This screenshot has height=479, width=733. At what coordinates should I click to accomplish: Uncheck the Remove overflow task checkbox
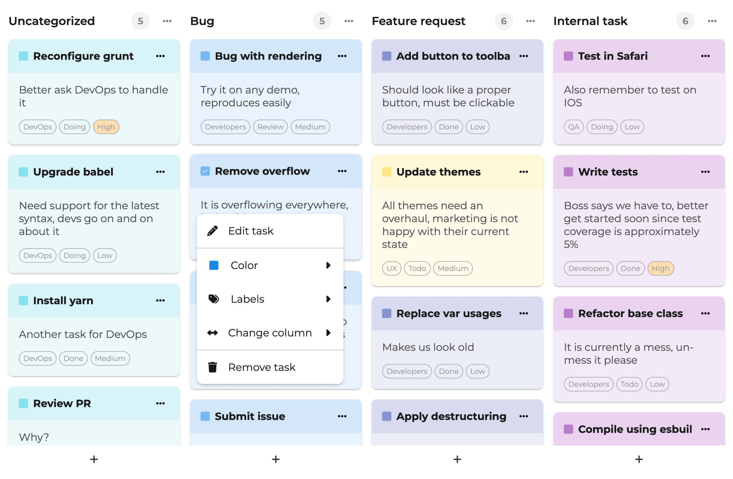(205, 171)
